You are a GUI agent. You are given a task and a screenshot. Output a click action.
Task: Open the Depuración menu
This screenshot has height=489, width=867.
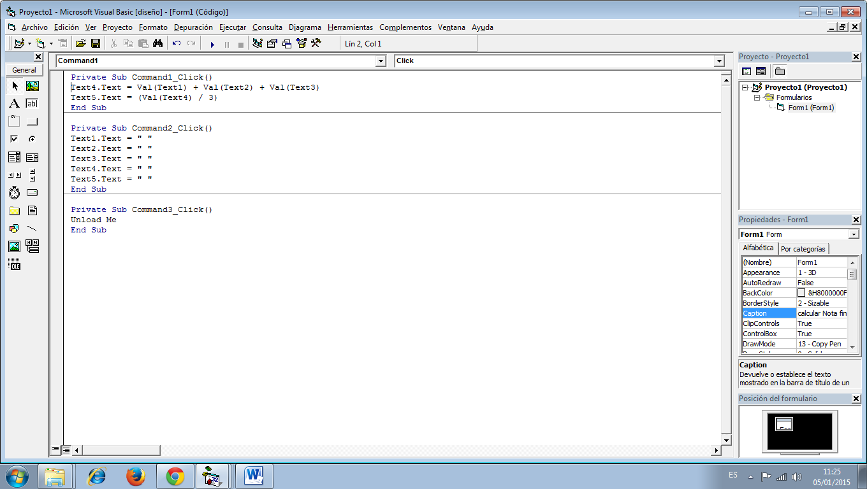194,27
